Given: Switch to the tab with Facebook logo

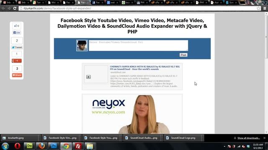Looking at the screenshot, I should pyautogui.click(x=98, y=2).
